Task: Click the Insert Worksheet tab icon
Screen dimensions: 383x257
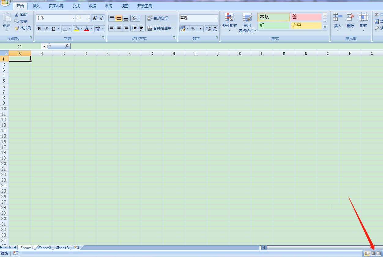Action: pyautogui.click(x=76, y=248)
